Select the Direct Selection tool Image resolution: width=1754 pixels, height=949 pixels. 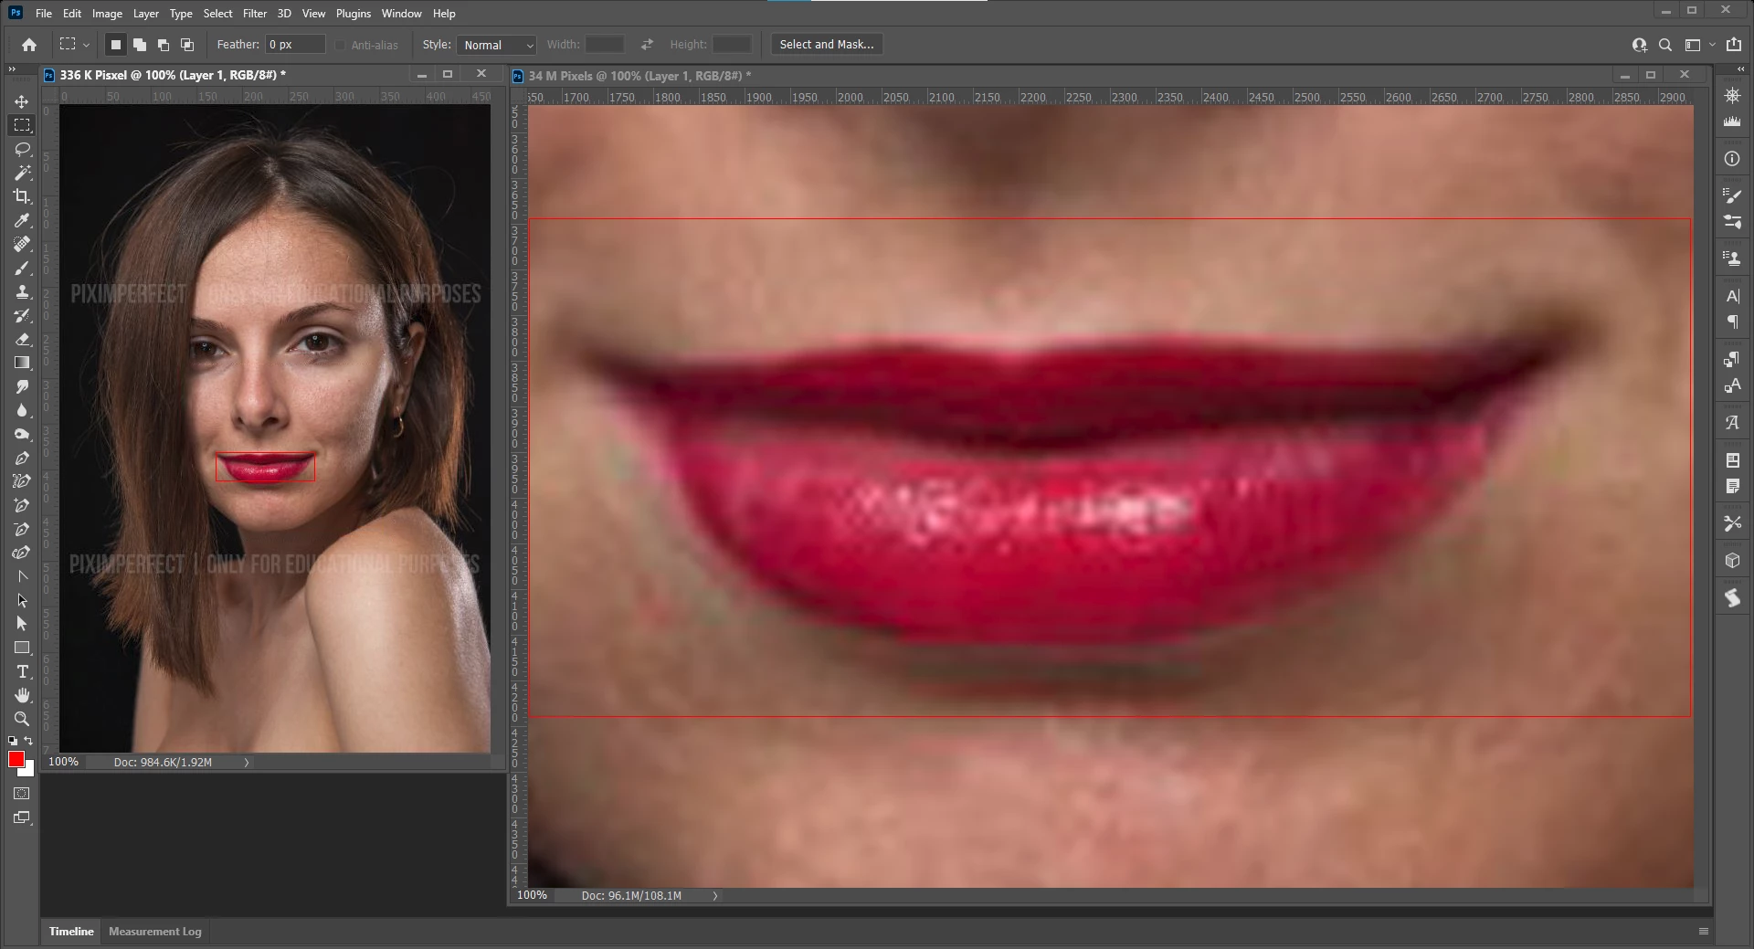tap(22, 624)
